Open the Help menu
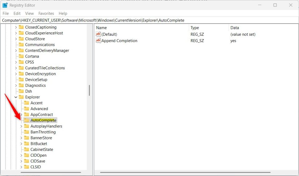 63,13
